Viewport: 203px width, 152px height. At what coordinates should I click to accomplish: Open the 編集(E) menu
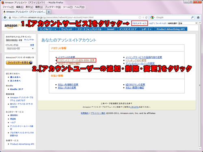coord(20,7)
